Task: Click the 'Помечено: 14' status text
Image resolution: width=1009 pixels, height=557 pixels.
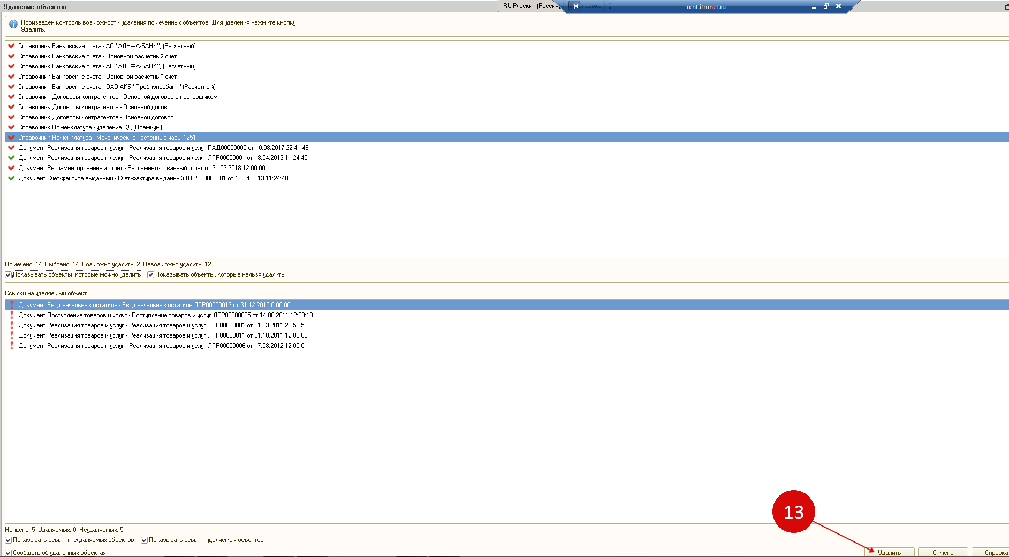Action: coord(24,264)
